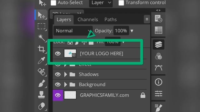Open the History panel icon
The image size is (200, 112).
(x=158, y=19)
